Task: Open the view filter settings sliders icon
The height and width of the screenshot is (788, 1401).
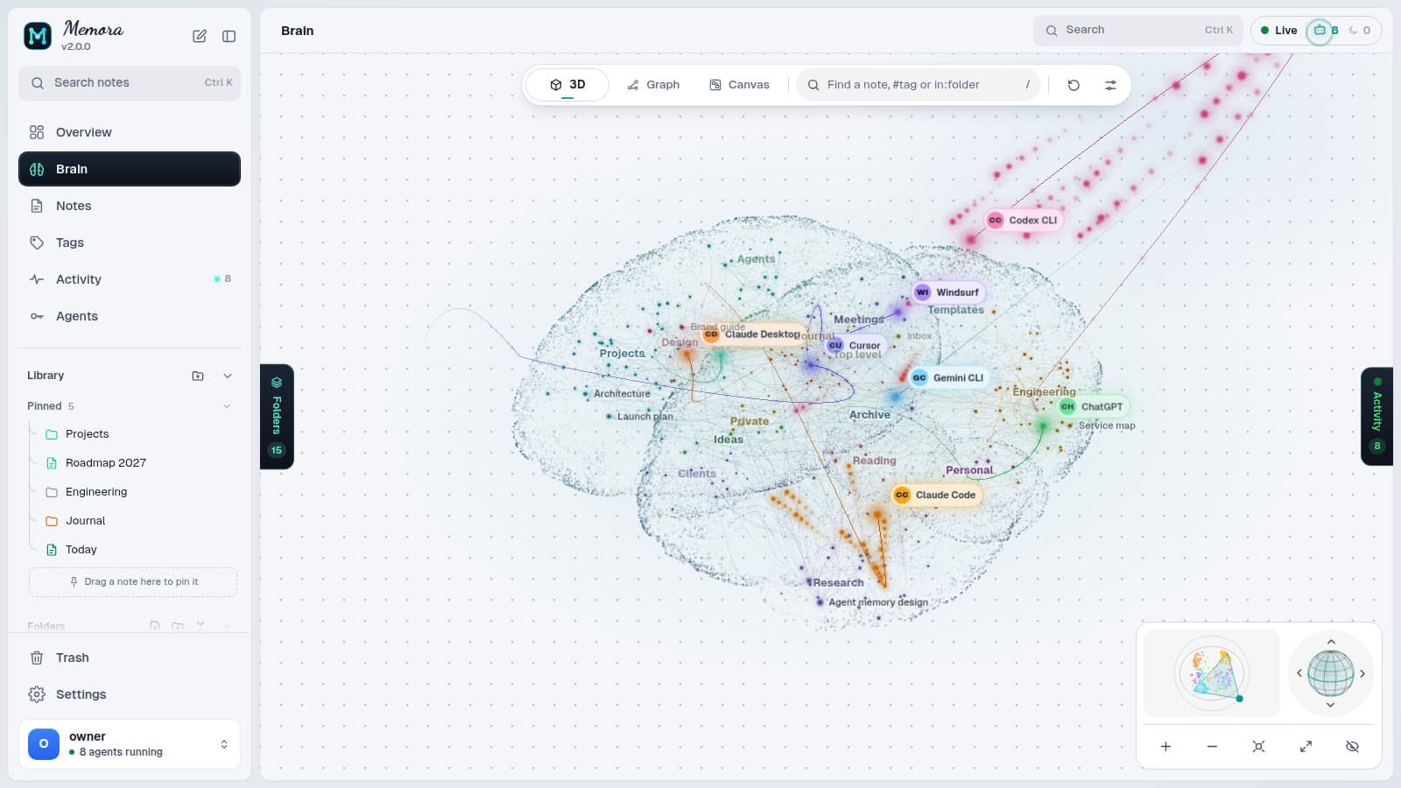Action: [x=1110, y=85]
